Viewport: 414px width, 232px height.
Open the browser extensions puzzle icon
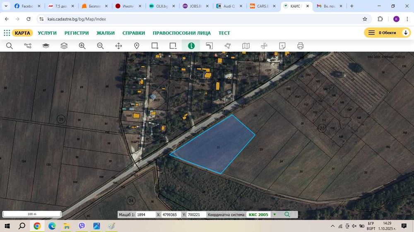point(380,19)
